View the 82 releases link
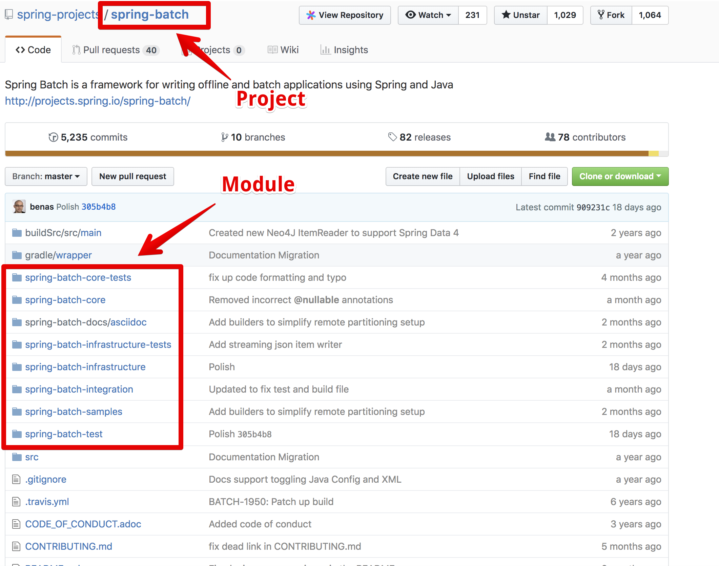This screenshot has width=719, height=566. [419, 137]
